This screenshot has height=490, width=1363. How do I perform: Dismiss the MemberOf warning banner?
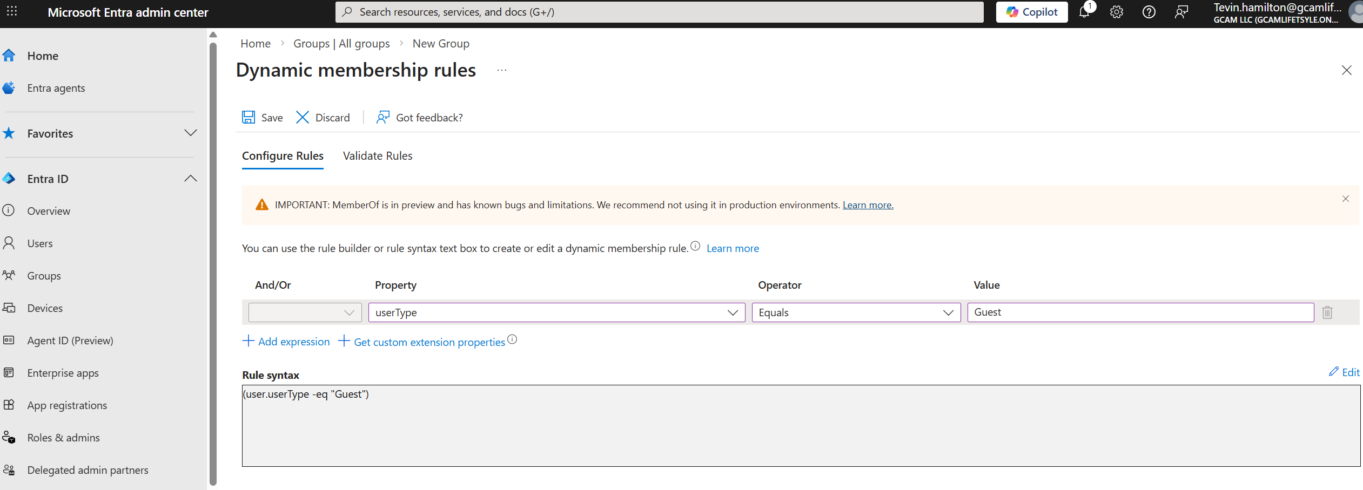[x=1346, y=199]
